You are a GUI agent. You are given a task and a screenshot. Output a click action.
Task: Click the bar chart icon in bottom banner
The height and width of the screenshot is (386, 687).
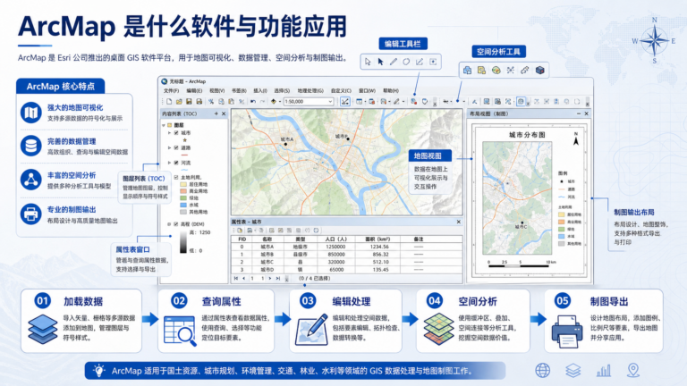[x=604, y=371]
